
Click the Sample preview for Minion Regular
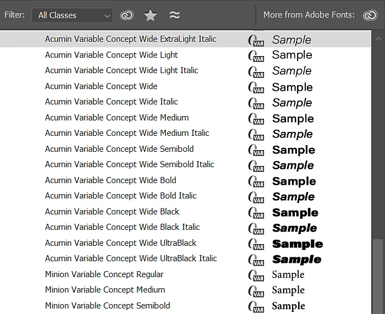[x=288, y=275]
